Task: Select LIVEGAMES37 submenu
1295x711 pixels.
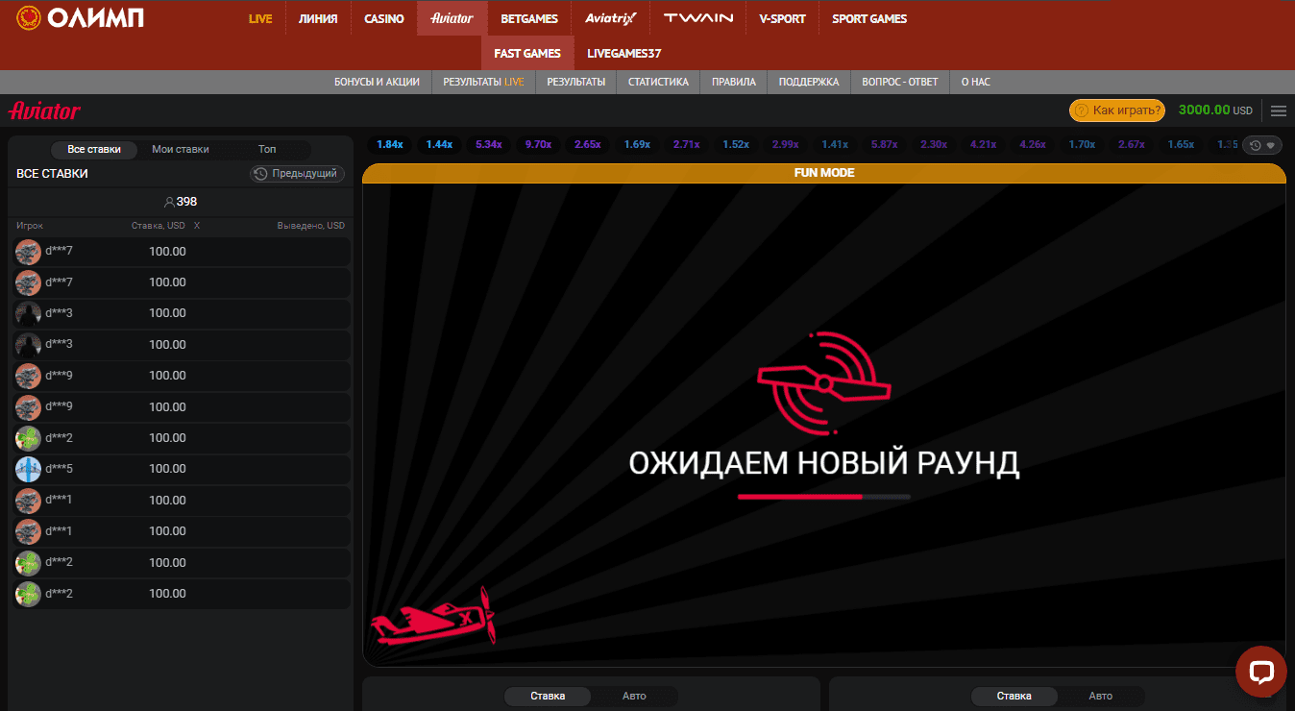Action: [624, 53]
